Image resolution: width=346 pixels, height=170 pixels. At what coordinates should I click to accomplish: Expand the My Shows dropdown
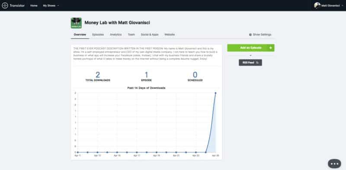pyautogui.click(x=51, y=6)
